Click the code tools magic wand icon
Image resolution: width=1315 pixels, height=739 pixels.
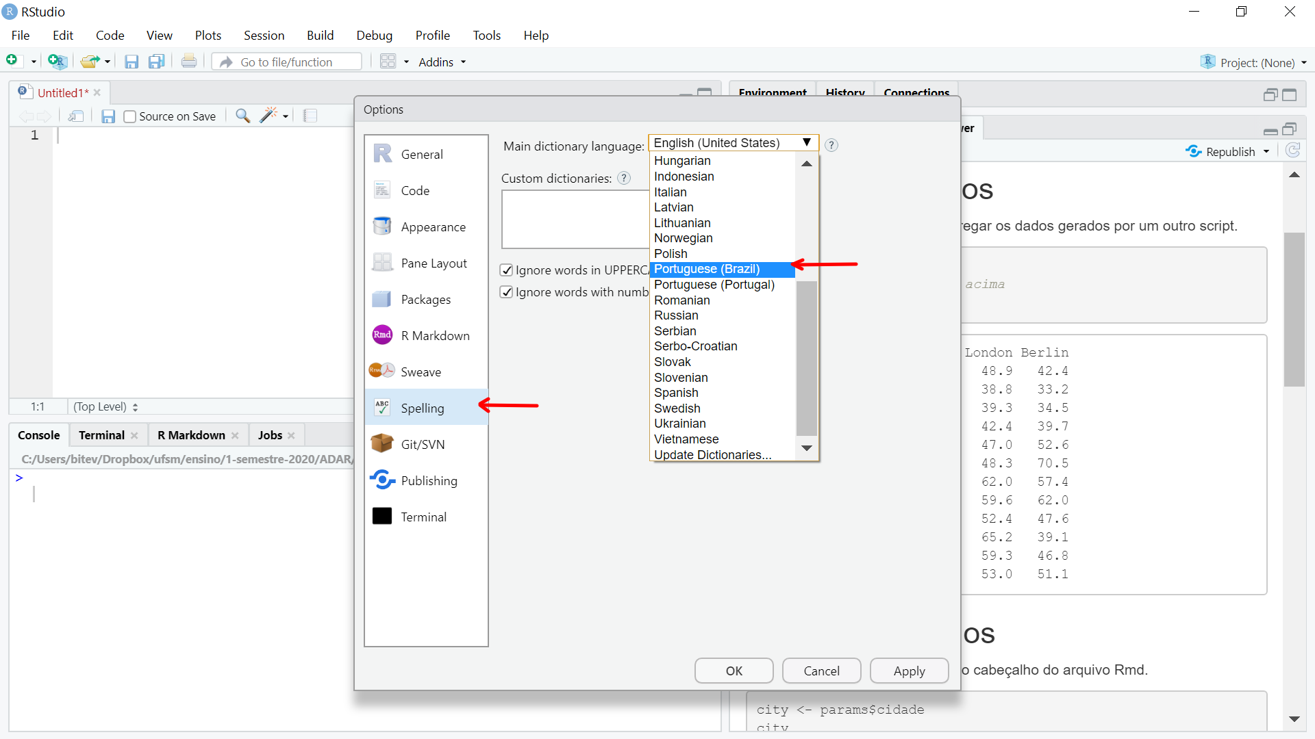268,115
